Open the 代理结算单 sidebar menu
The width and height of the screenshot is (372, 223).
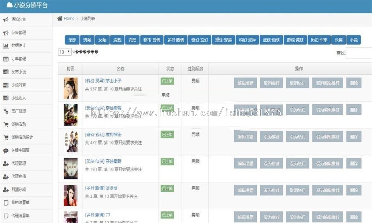tap(26, 216)
